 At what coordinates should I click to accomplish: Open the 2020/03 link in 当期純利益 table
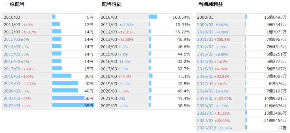[205, 106]
